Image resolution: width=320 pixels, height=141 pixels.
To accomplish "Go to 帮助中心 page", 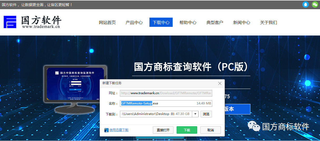I will pos(188,22).
